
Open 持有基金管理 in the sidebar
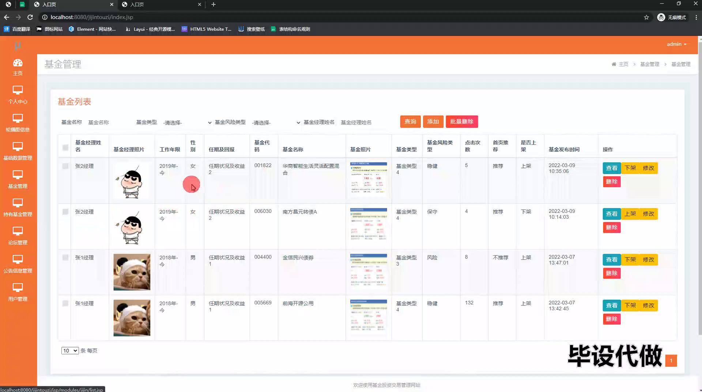(x=18, y=208)
